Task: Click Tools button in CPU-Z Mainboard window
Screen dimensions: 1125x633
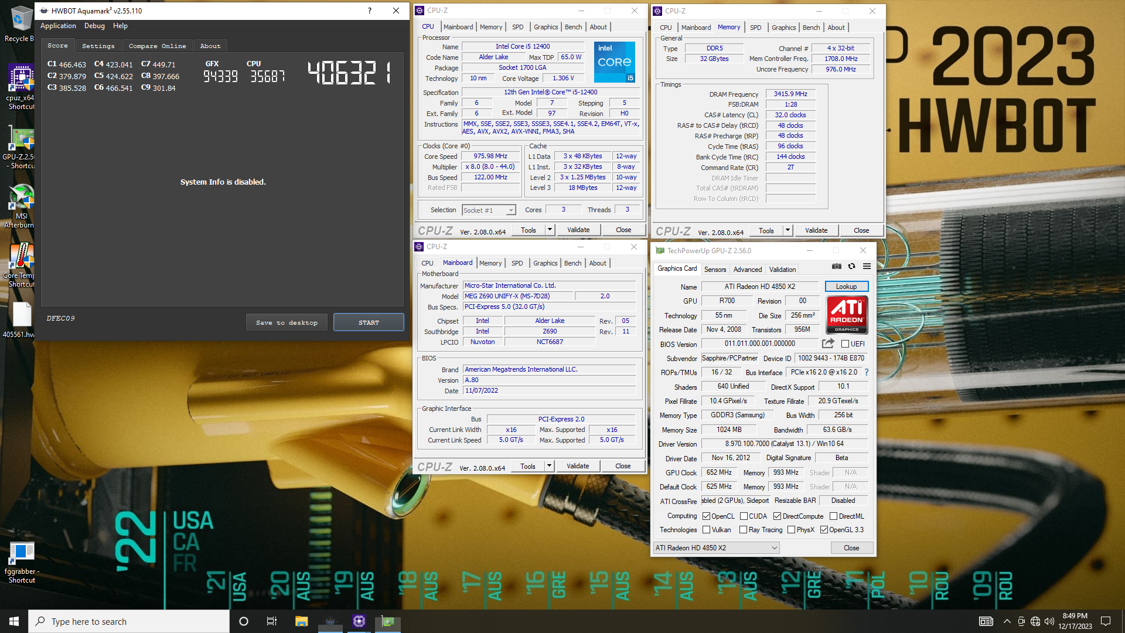Action: pos(528,466)
